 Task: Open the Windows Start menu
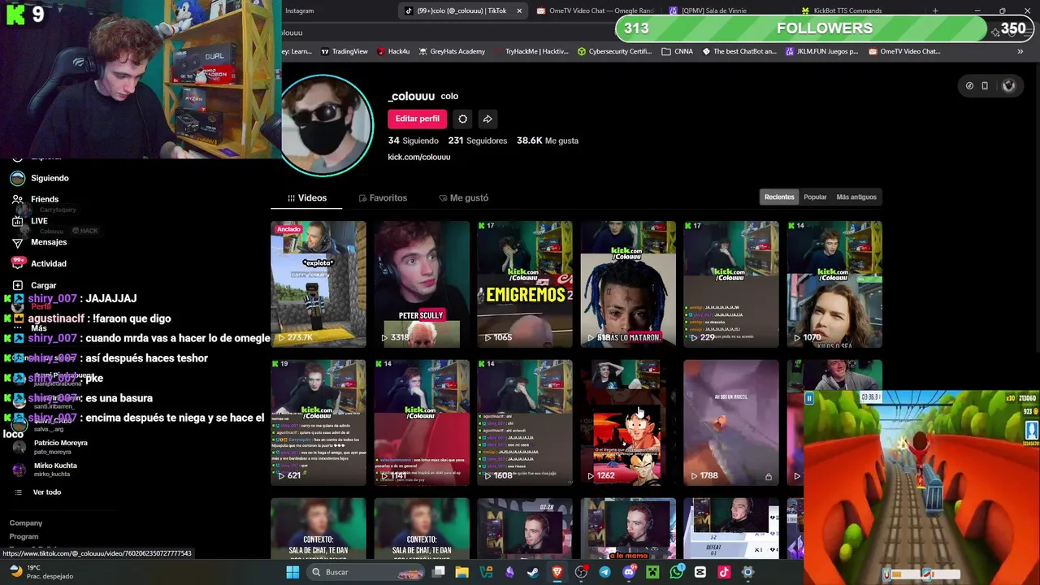tap(292, 572)
